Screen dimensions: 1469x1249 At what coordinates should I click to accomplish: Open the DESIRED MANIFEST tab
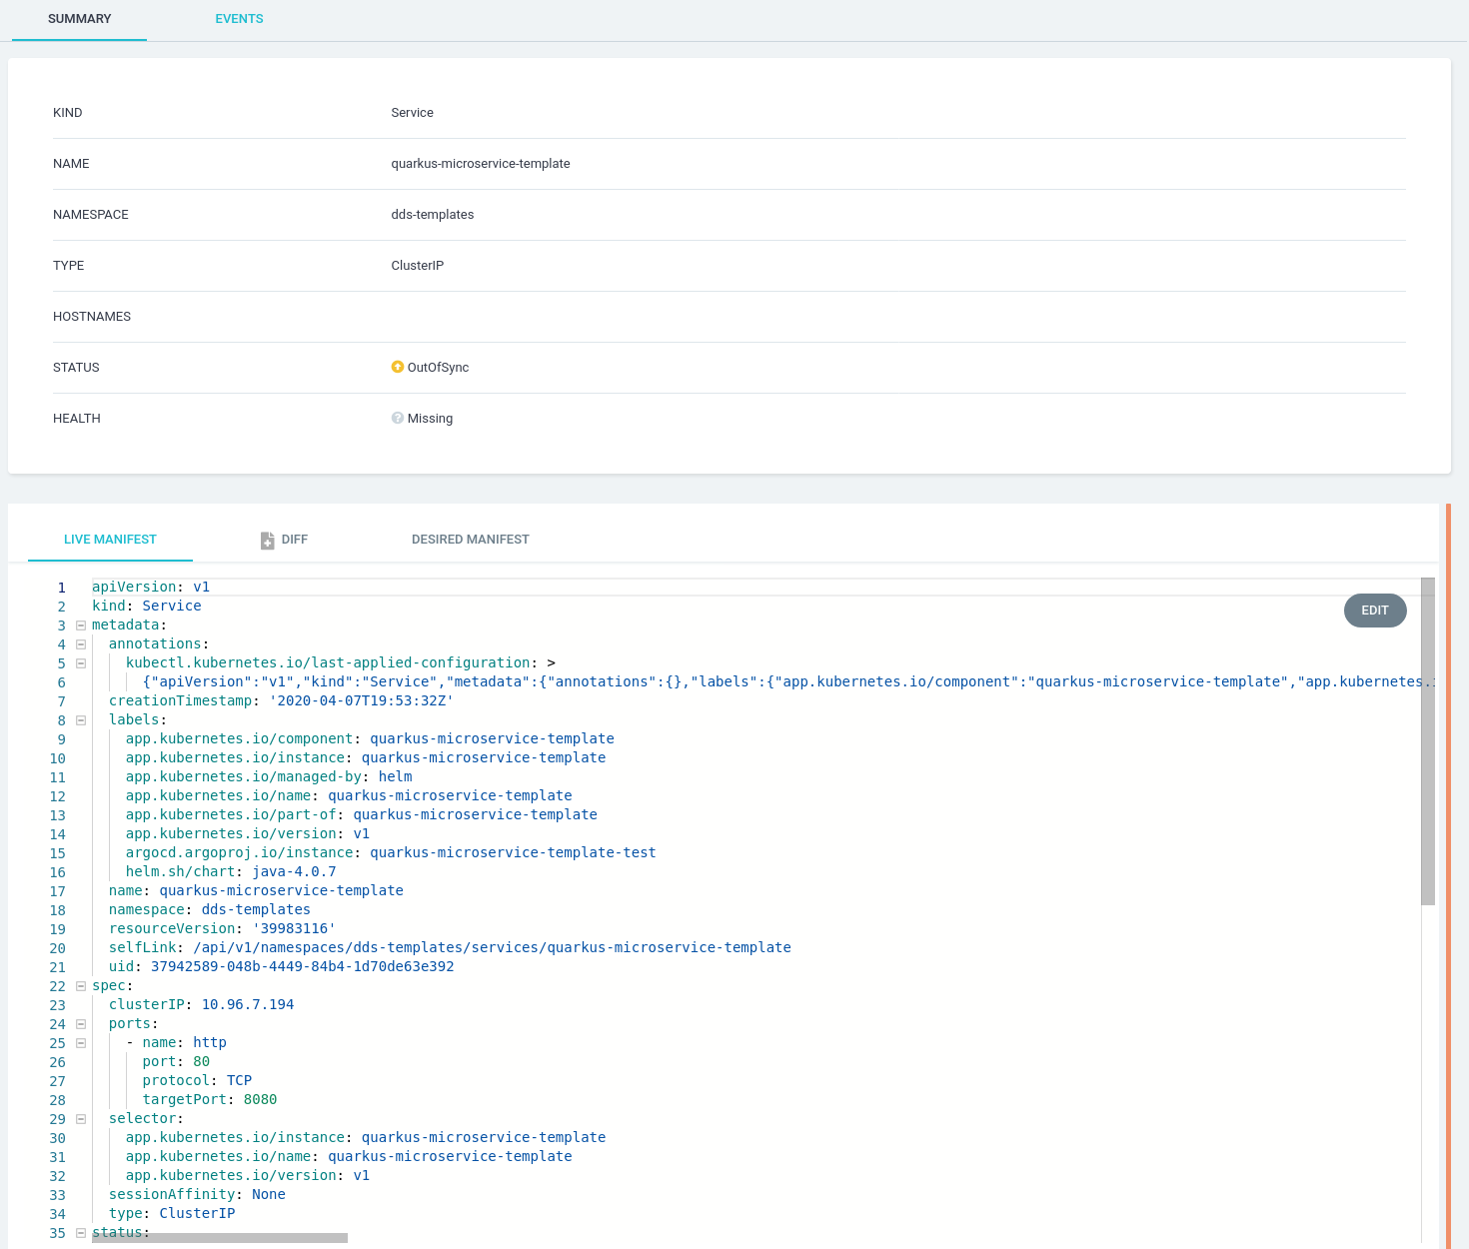(471, 540)
